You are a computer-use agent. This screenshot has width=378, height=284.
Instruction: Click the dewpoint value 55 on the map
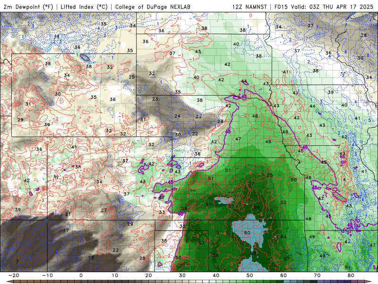[270, 175]
